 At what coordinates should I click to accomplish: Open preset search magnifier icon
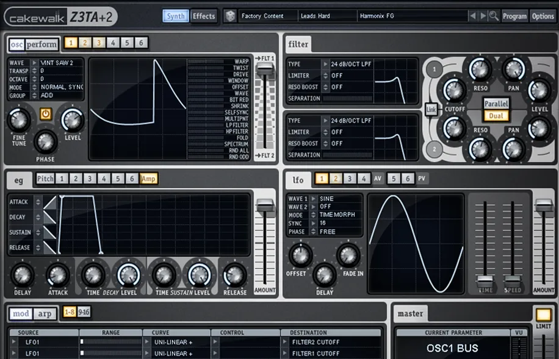(494, 16)
